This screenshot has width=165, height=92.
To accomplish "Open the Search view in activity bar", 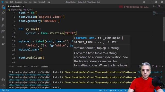I will (3, 13).
